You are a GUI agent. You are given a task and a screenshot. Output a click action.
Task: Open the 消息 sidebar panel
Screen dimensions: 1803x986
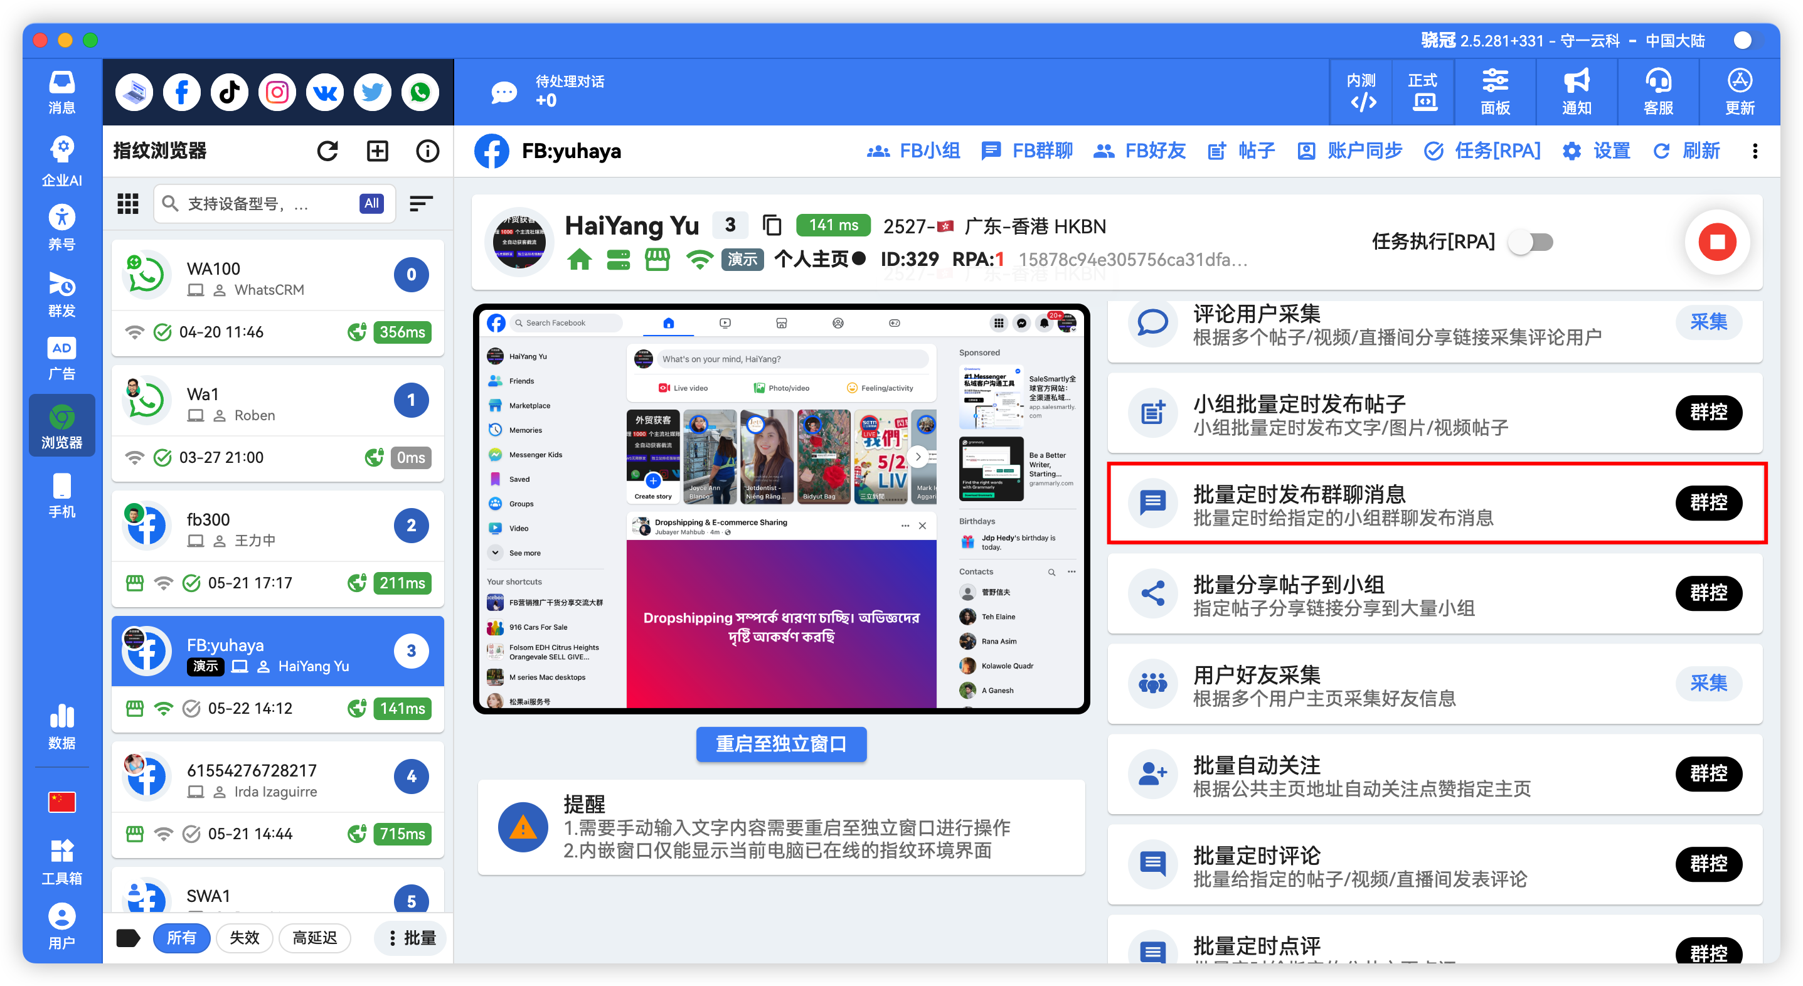coord(61,92)
